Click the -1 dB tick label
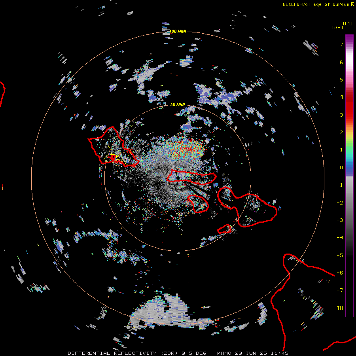 click(340, 185)
